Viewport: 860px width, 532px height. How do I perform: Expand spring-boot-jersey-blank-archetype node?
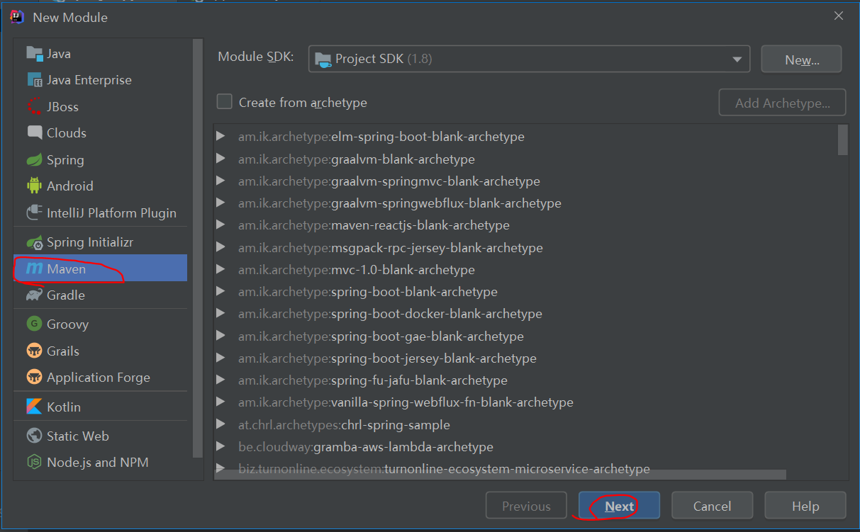click(221, 358)
